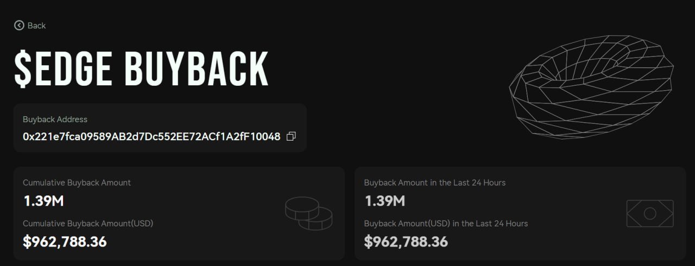Select the 0x221e7fca buyback address text
This screenshot has height=266, width=695.
151,136
